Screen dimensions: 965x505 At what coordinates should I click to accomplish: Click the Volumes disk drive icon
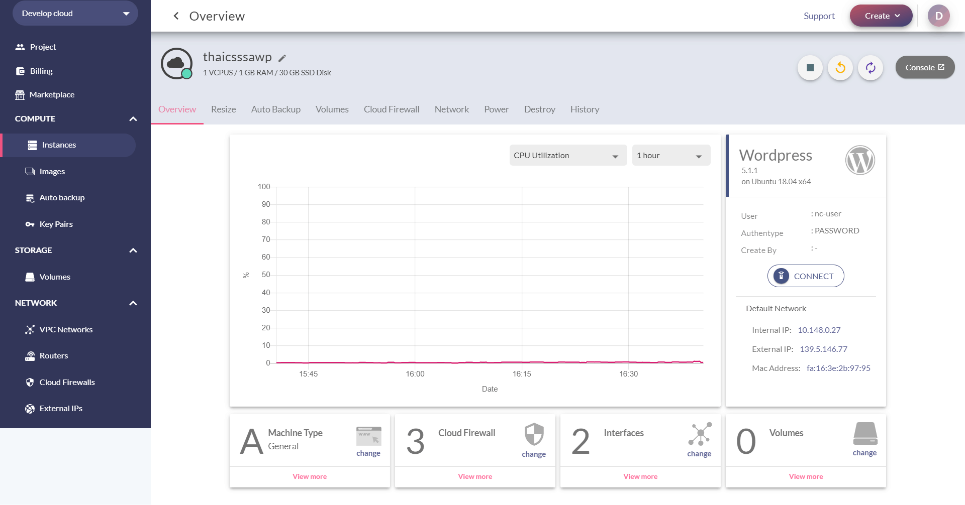865,434
